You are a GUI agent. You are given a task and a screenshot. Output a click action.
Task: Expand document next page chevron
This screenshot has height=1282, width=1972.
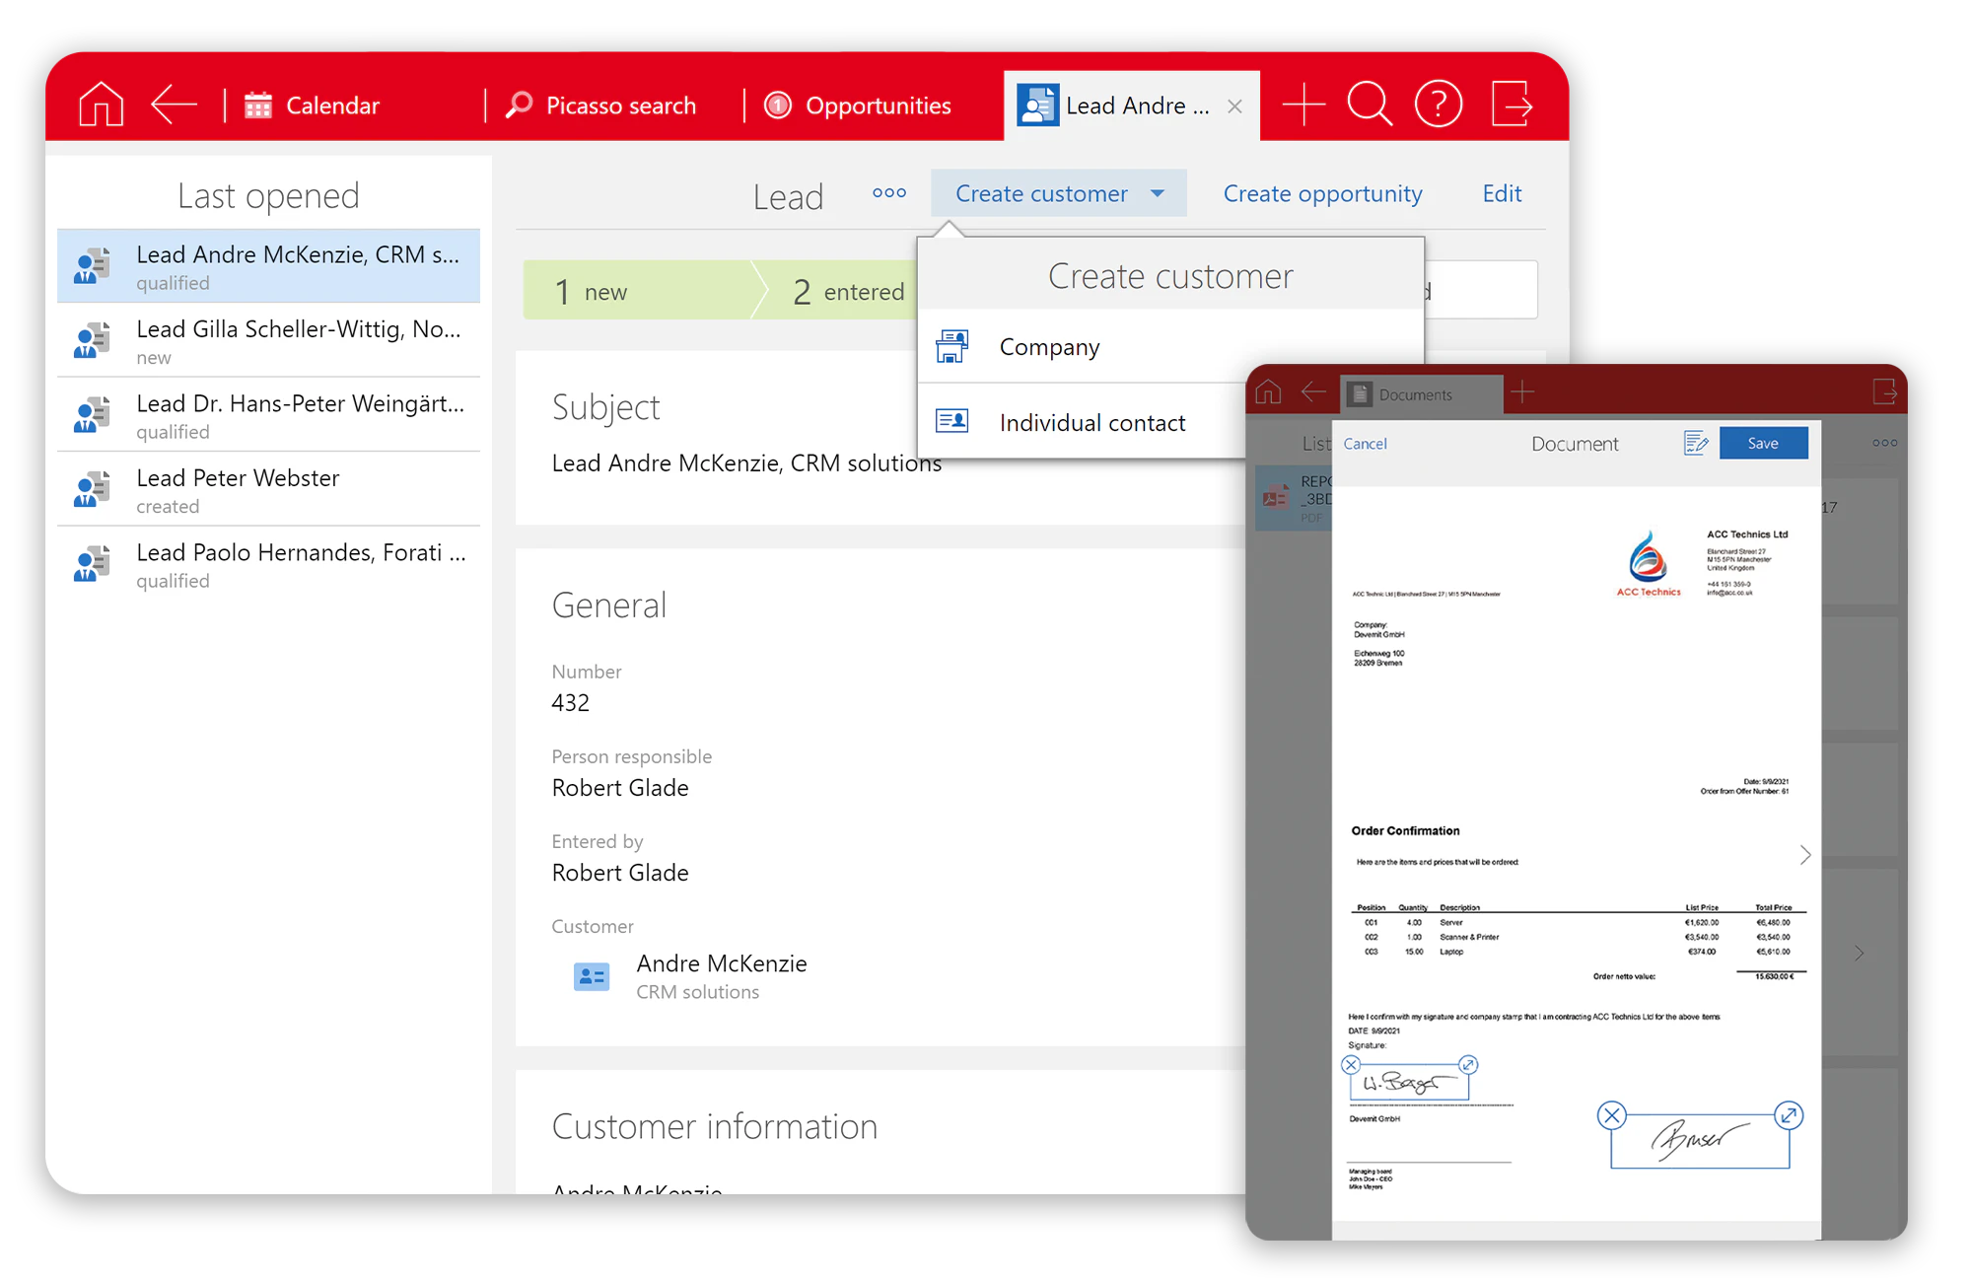point(1804,855)
